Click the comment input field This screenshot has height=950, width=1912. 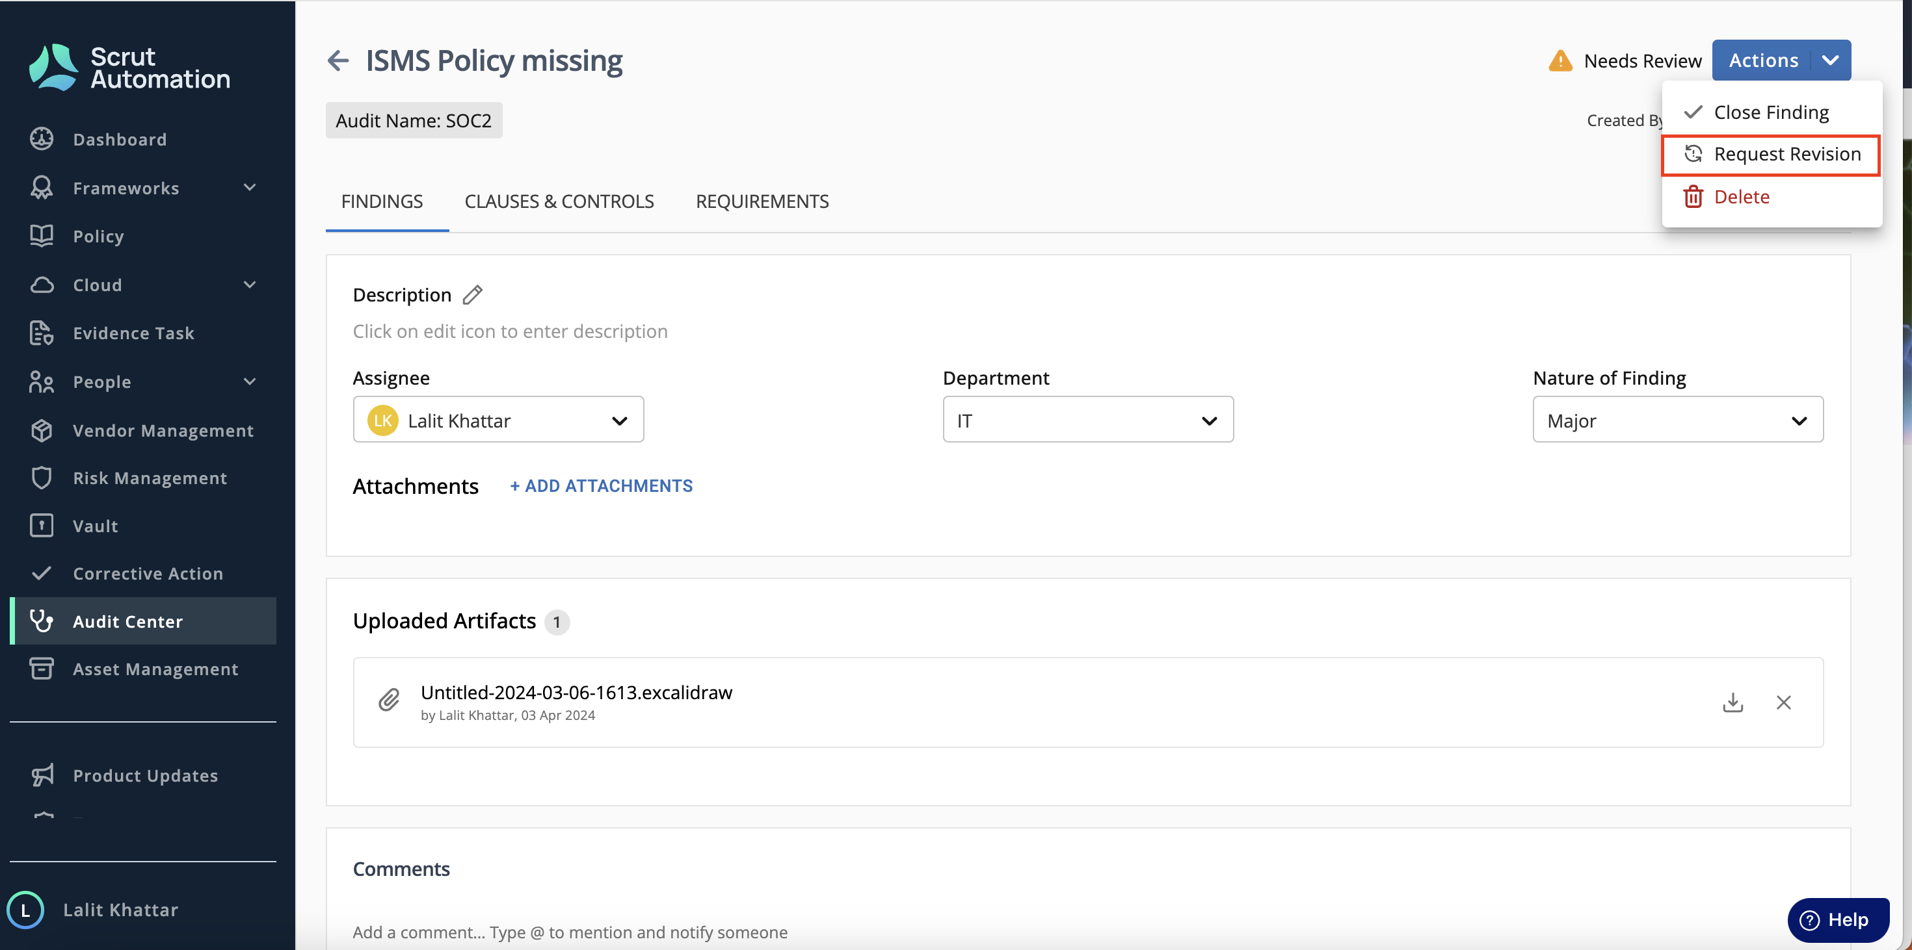[1088, 932]
